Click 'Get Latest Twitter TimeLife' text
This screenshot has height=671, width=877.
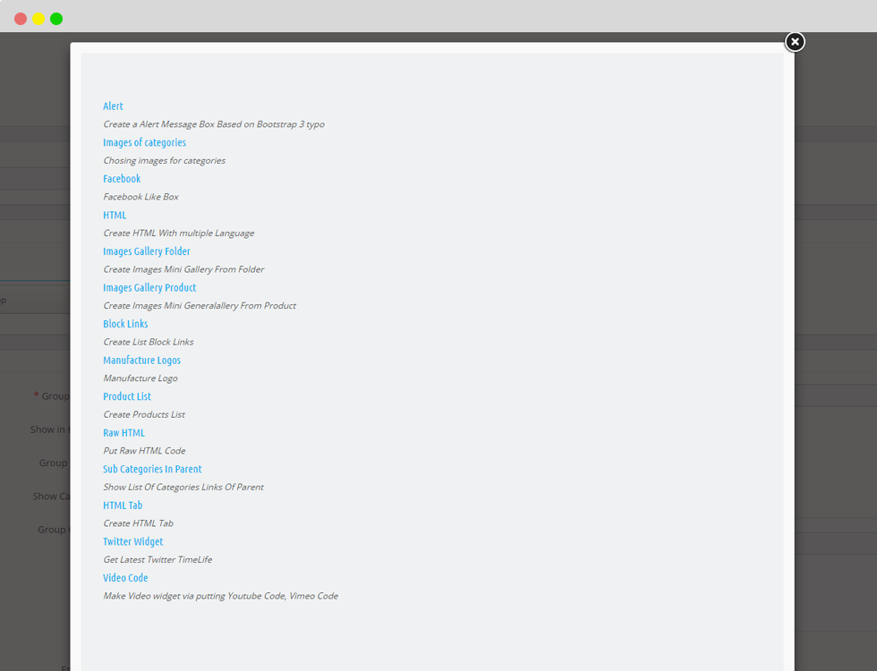coord(158,560)
